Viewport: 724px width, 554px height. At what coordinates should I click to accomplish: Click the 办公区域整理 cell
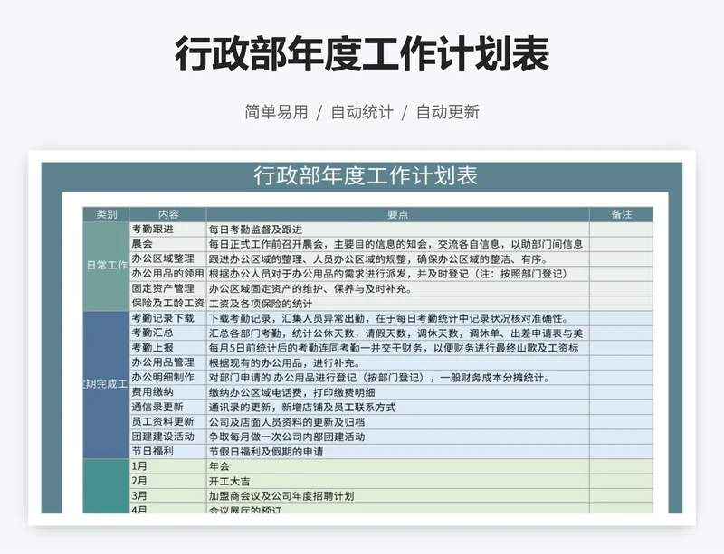coord(168,258)
